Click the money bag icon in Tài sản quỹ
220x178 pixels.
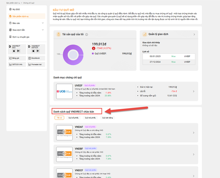pos(58,34)
